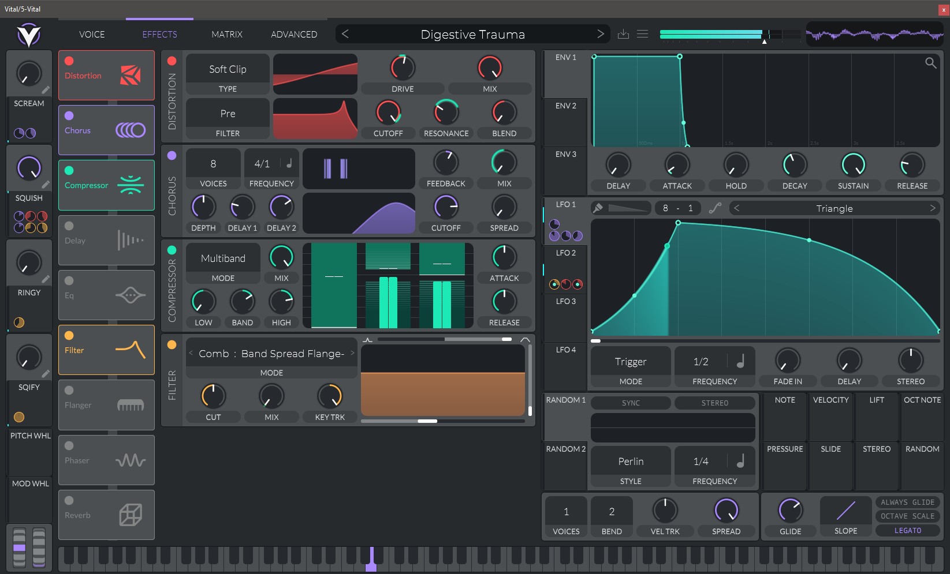Open the LFO Trigger mode selector
Image resolution: width=950 pixels, height=574 pixels.
(631, 362)
